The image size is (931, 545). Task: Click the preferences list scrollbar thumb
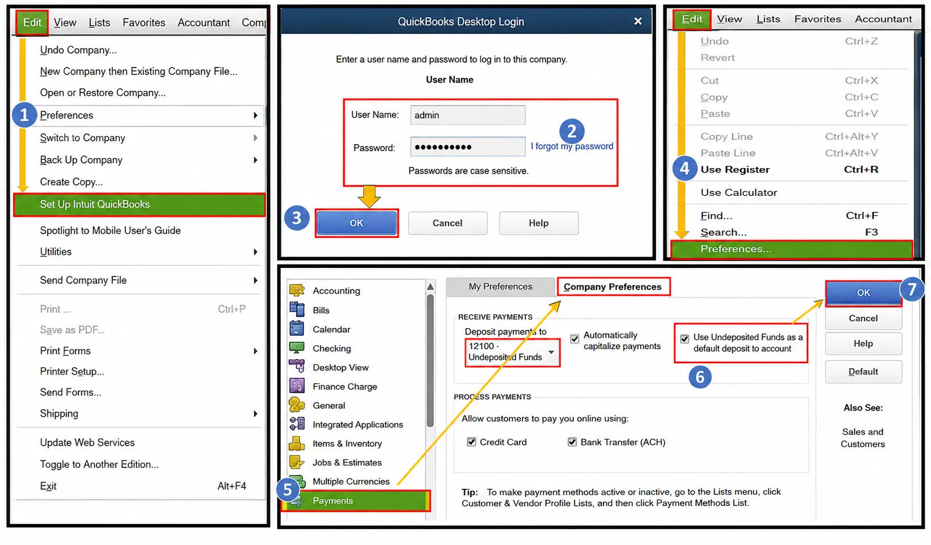coord(430,360)
